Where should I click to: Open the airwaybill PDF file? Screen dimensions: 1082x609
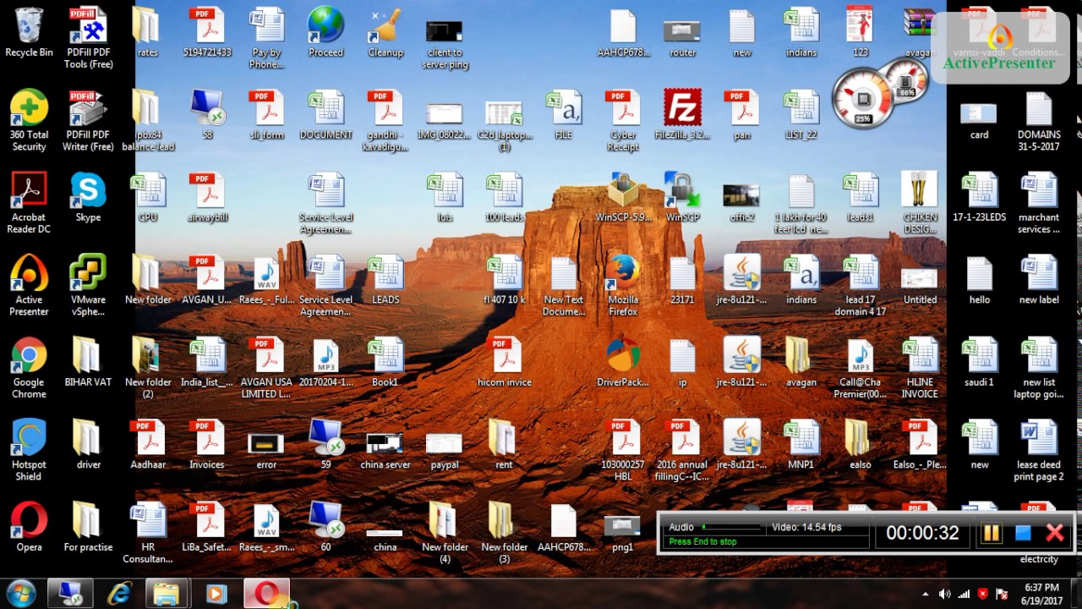point(208,198)
